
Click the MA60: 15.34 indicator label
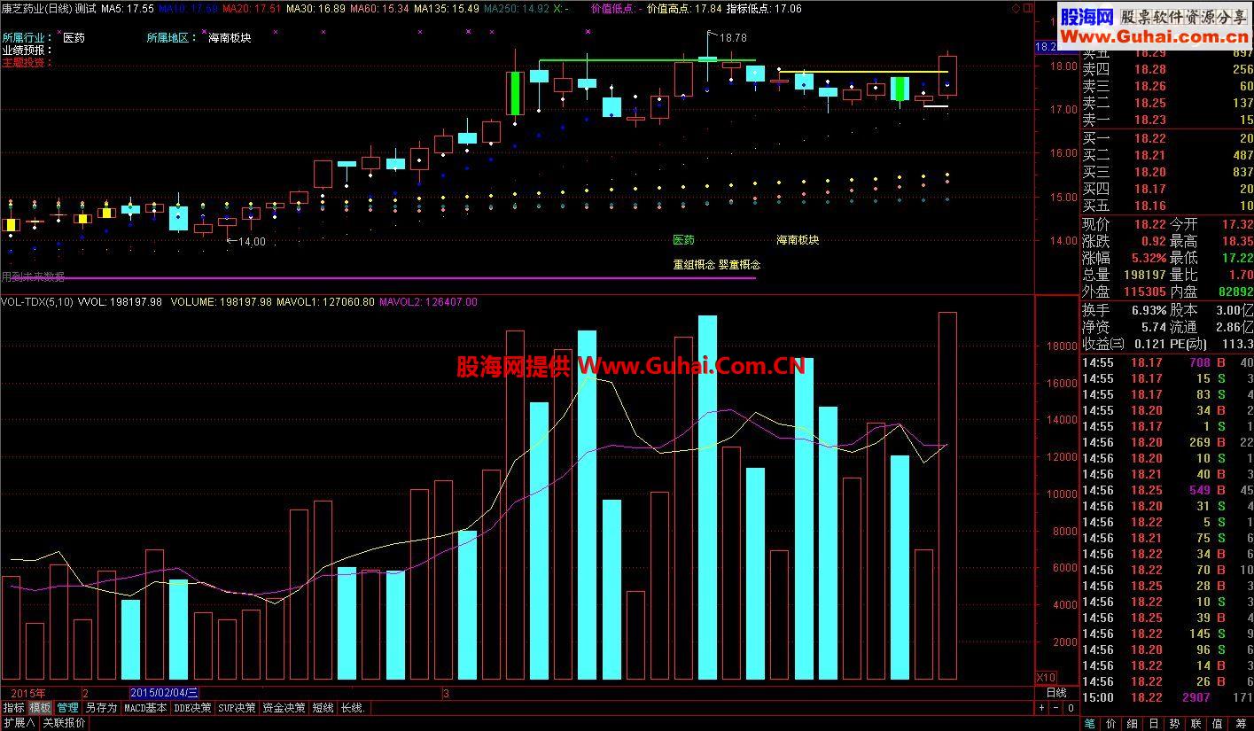point(379,8)
